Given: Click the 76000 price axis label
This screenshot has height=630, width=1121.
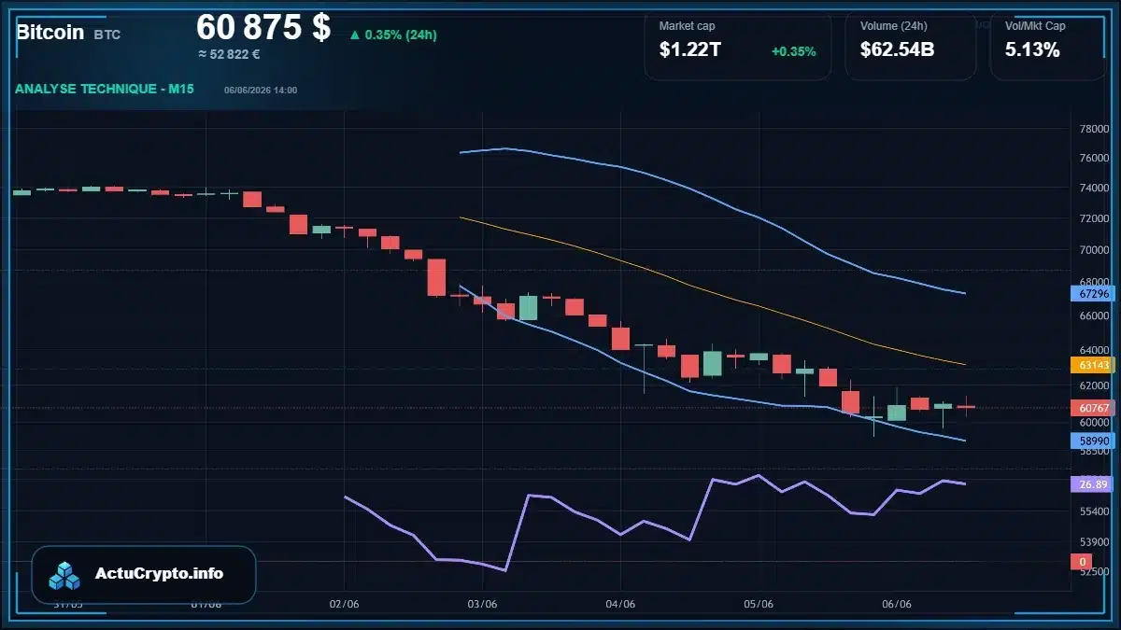Looking at the screenshot, I should tap(1094, 159).
